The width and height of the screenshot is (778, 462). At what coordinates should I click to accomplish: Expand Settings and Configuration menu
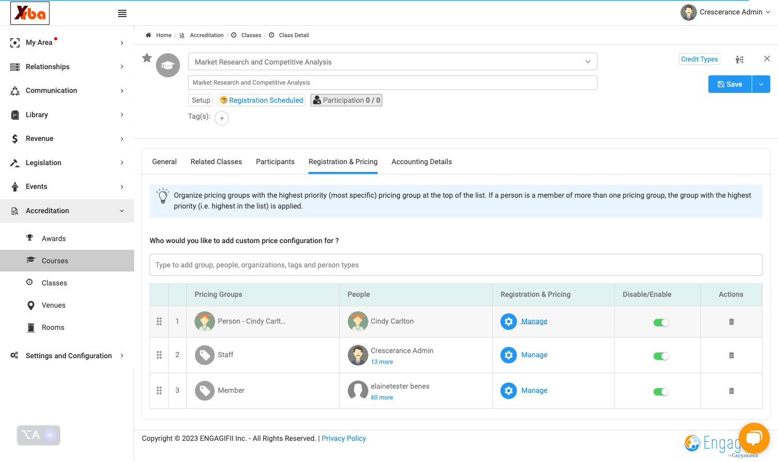[67, 356]
